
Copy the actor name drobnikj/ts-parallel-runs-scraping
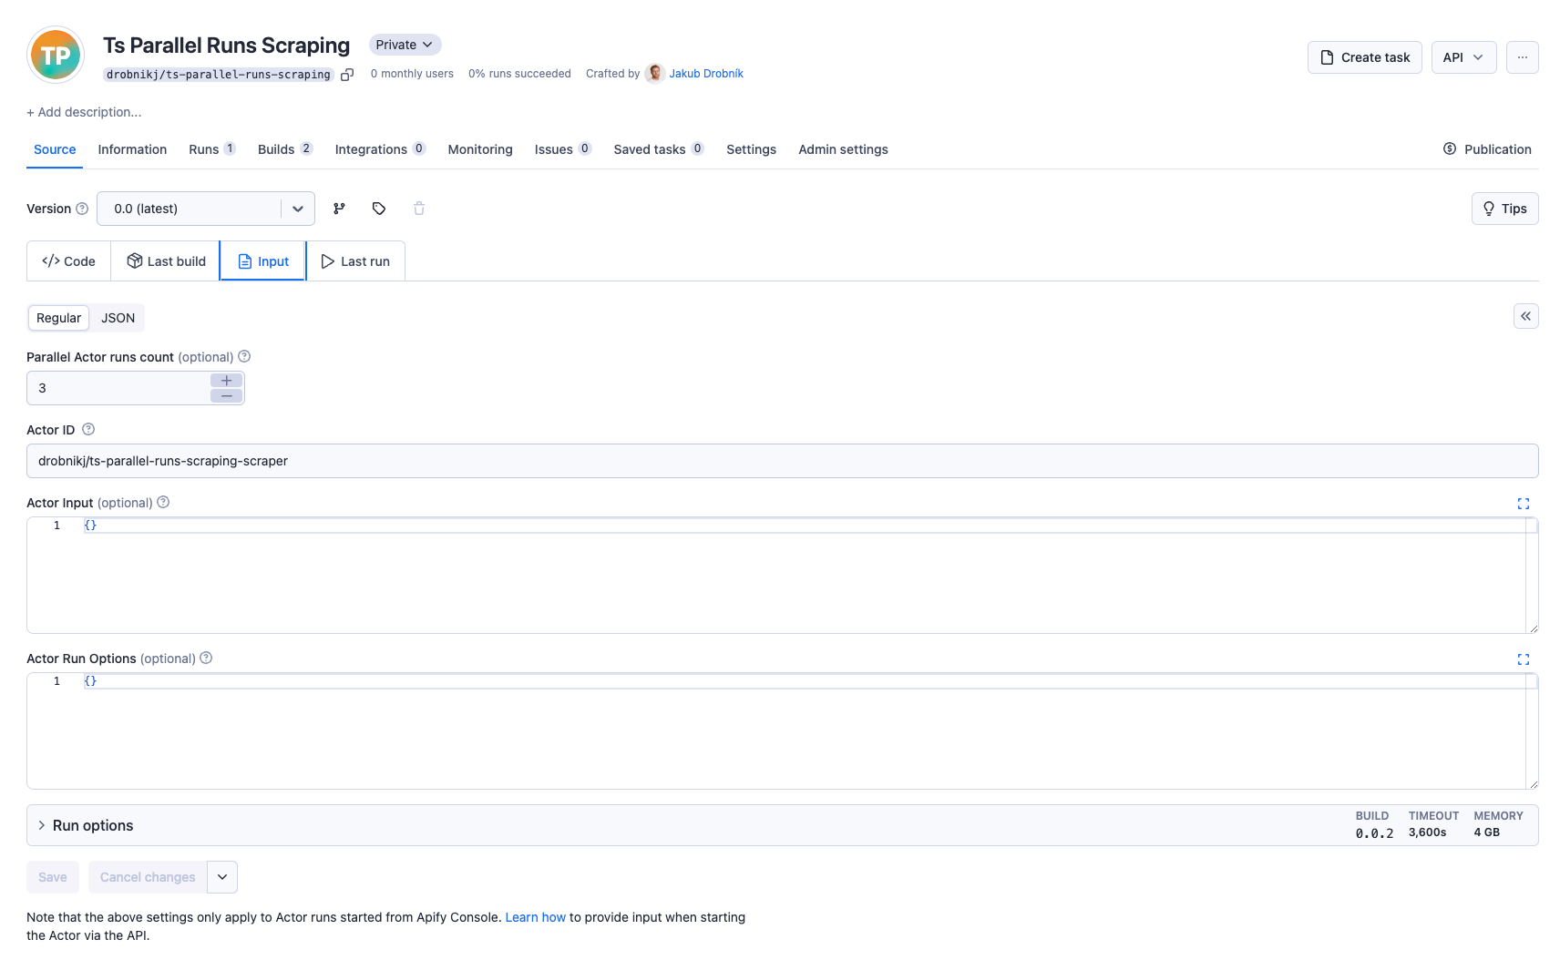point(347,74)
